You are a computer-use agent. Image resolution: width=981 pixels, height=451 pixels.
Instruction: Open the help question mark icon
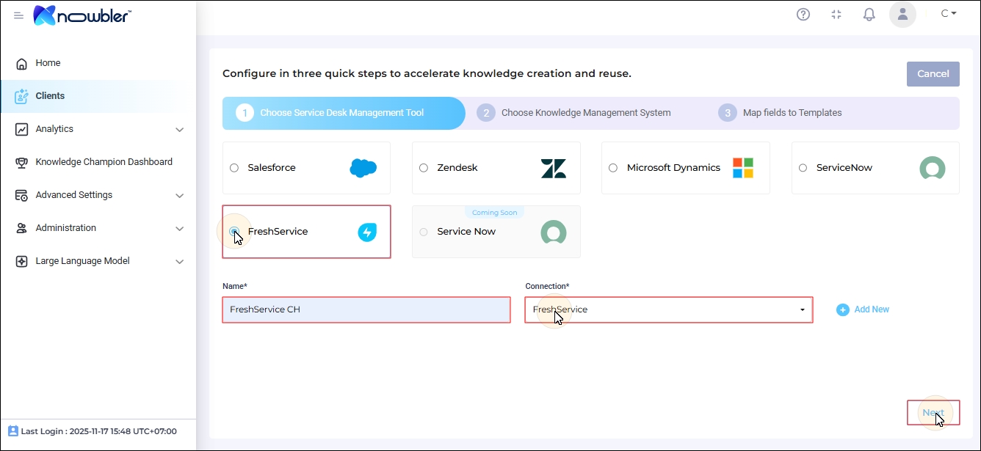803,14
